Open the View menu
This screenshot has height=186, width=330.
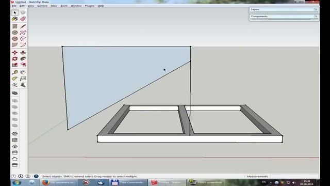click(x=31, y=6)
